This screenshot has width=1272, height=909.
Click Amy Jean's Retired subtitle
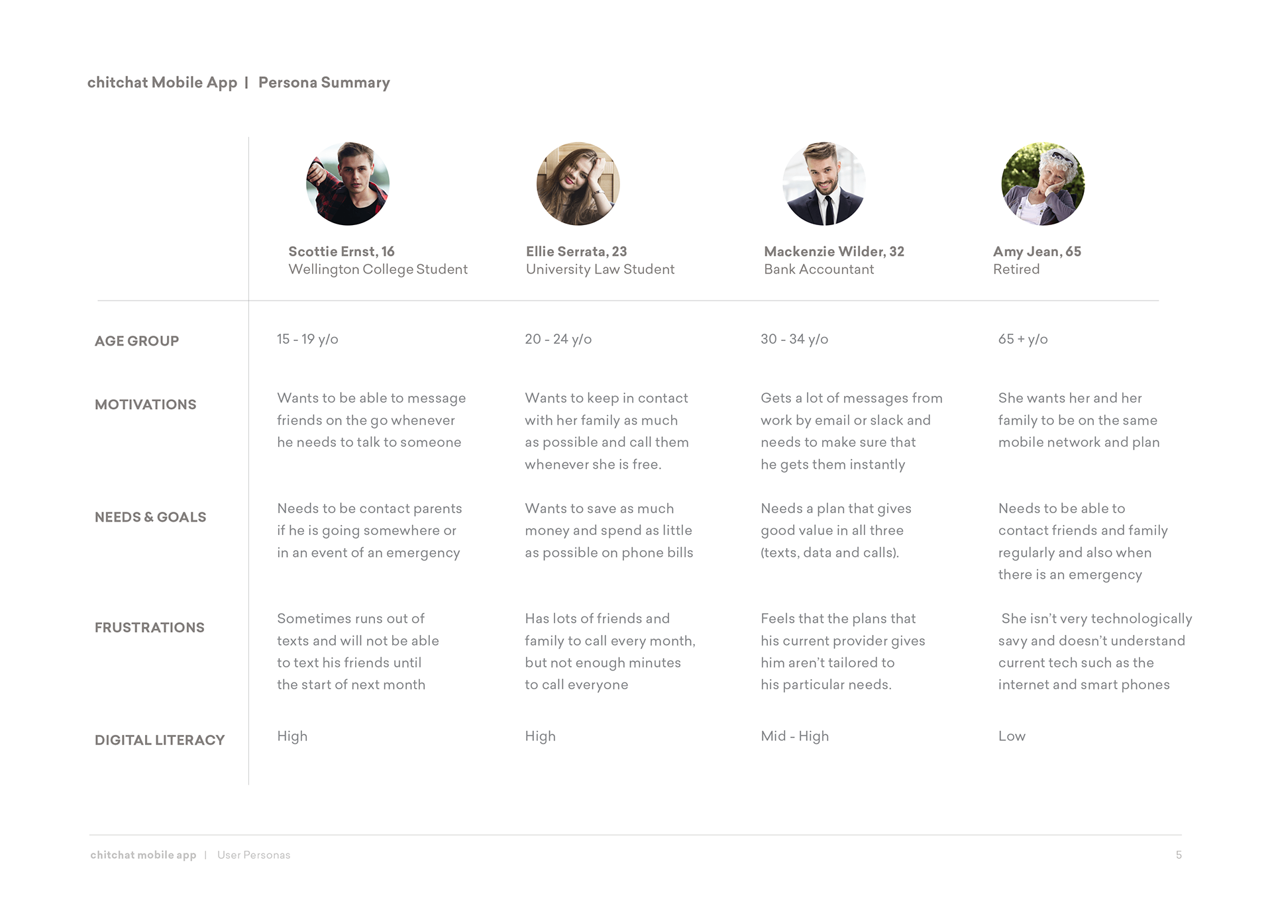[1016, 269]
